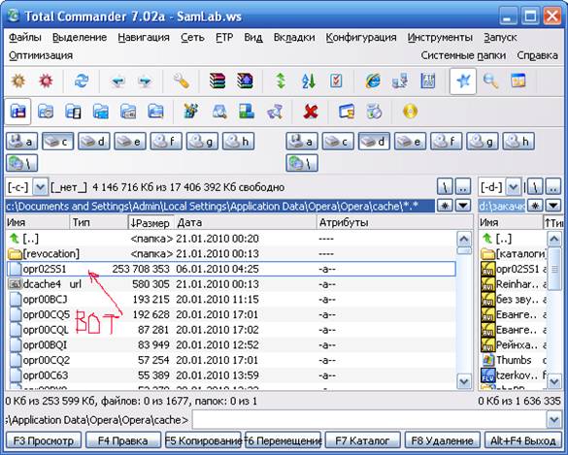This screenshot has width=568, height=455.
Task: Click the F7 Каталог button
Action: (x=362, y=440)
